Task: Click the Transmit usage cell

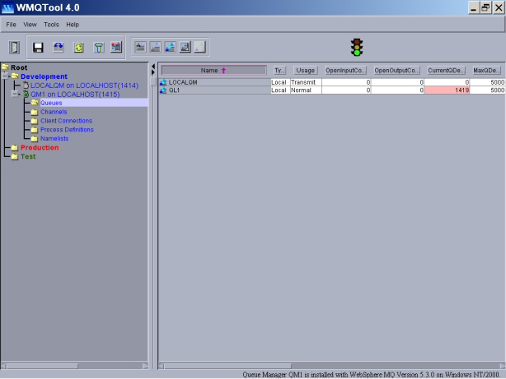Action: tap(306, 82)
